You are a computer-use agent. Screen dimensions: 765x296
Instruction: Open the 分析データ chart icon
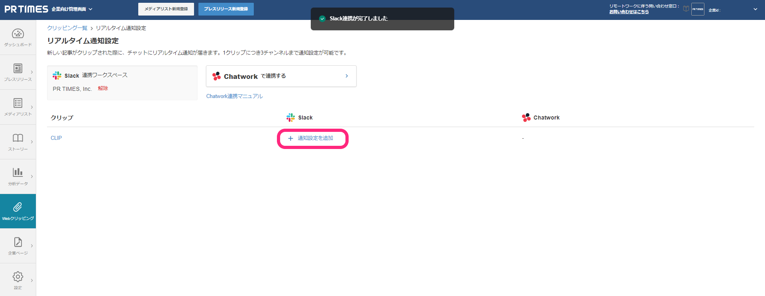[18, 172]
